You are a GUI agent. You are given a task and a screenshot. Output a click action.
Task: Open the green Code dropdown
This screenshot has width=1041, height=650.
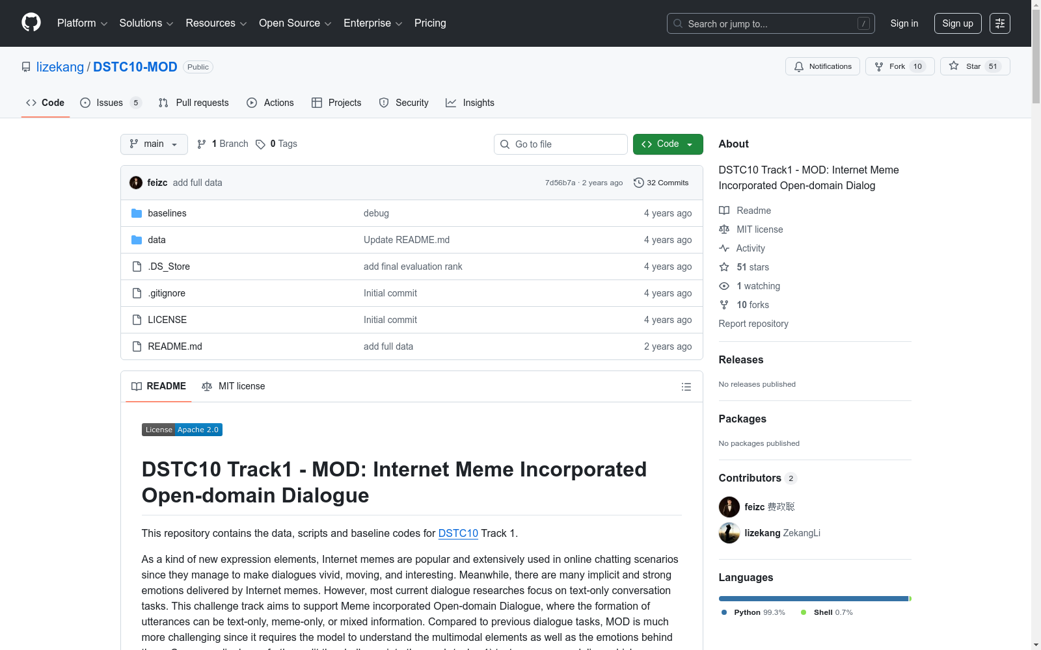668,144
